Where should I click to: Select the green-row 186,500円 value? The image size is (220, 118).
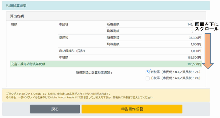pos(194,64)
